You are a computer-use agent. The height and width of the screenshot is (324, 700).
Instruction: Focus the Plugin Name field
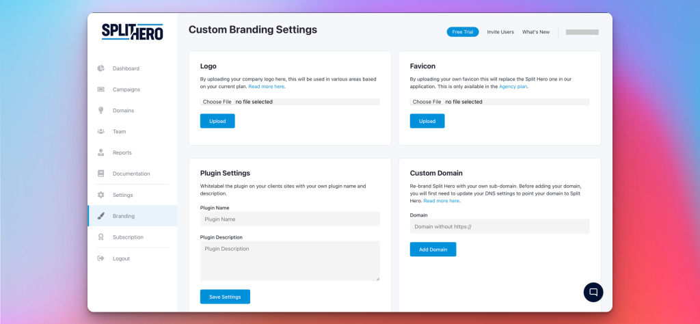point(290,219)
